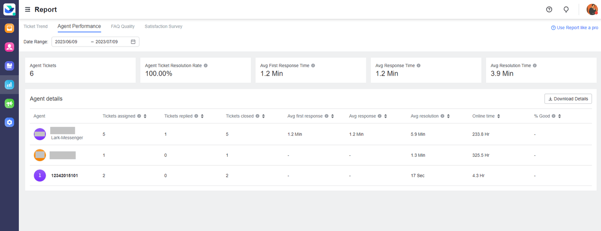Click the help question mark icon in header

click(x=549, y=9)
